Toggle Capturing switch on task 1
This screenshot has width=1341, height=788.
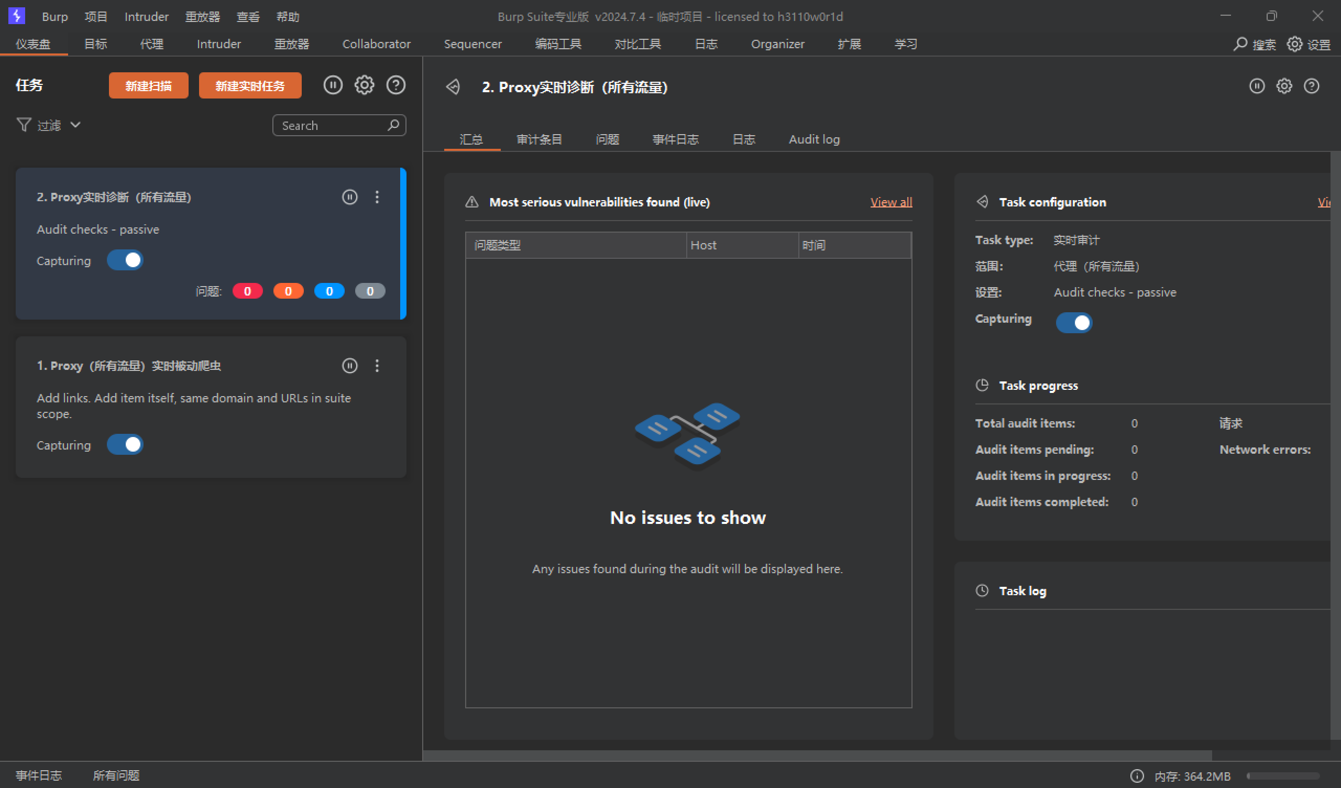pyautogui.click(x=127, y=444)
